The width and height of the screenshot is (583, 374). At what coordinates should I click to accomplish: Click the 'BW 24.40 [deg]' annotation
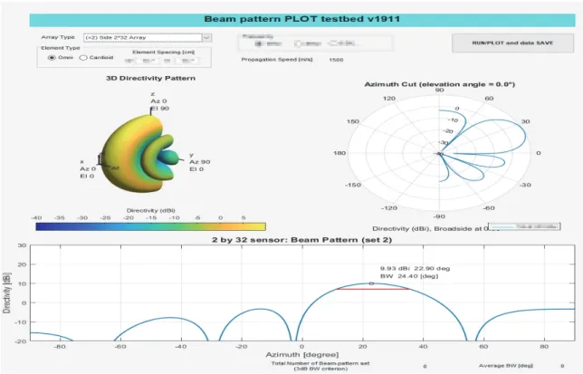point(409,276)
